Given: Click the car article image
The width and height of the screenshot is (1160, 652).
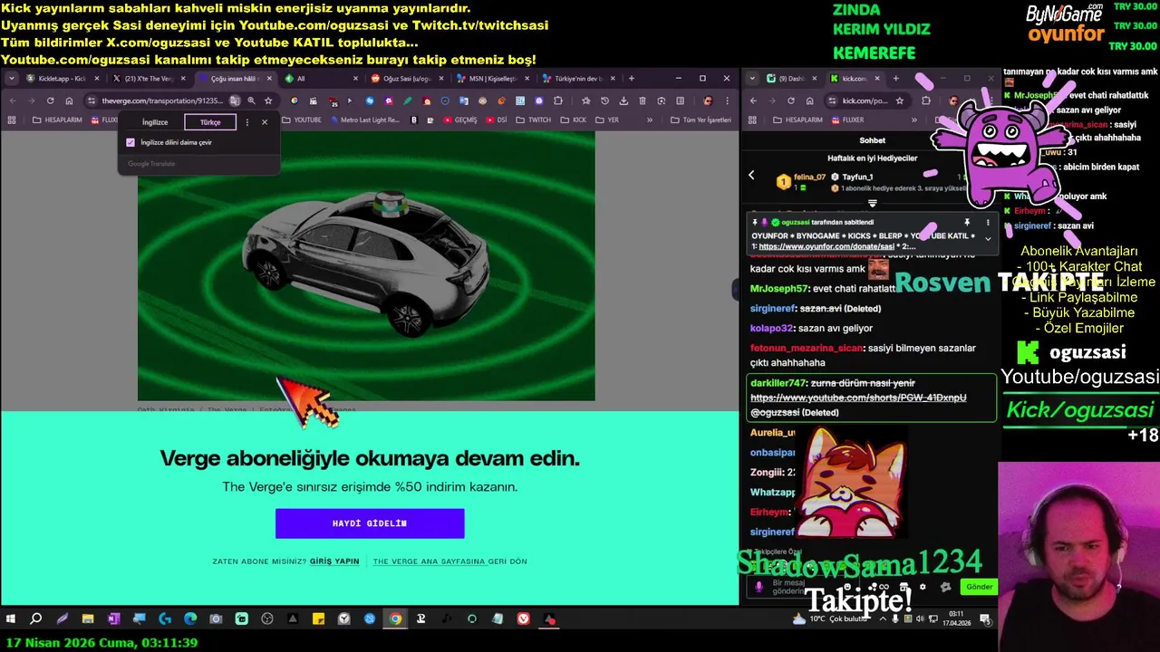Looking at the screenshot, I should coord(366,265).
